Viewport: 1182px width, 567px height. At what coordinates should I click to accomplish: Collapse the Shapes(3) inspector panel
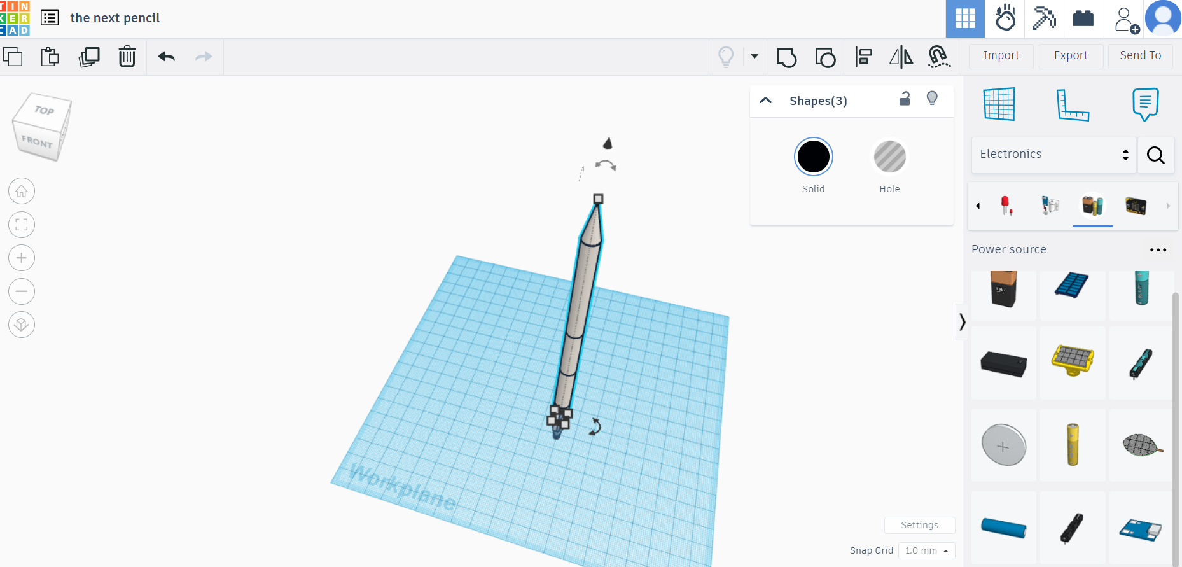pyautogui.click(x=766, y=101)
